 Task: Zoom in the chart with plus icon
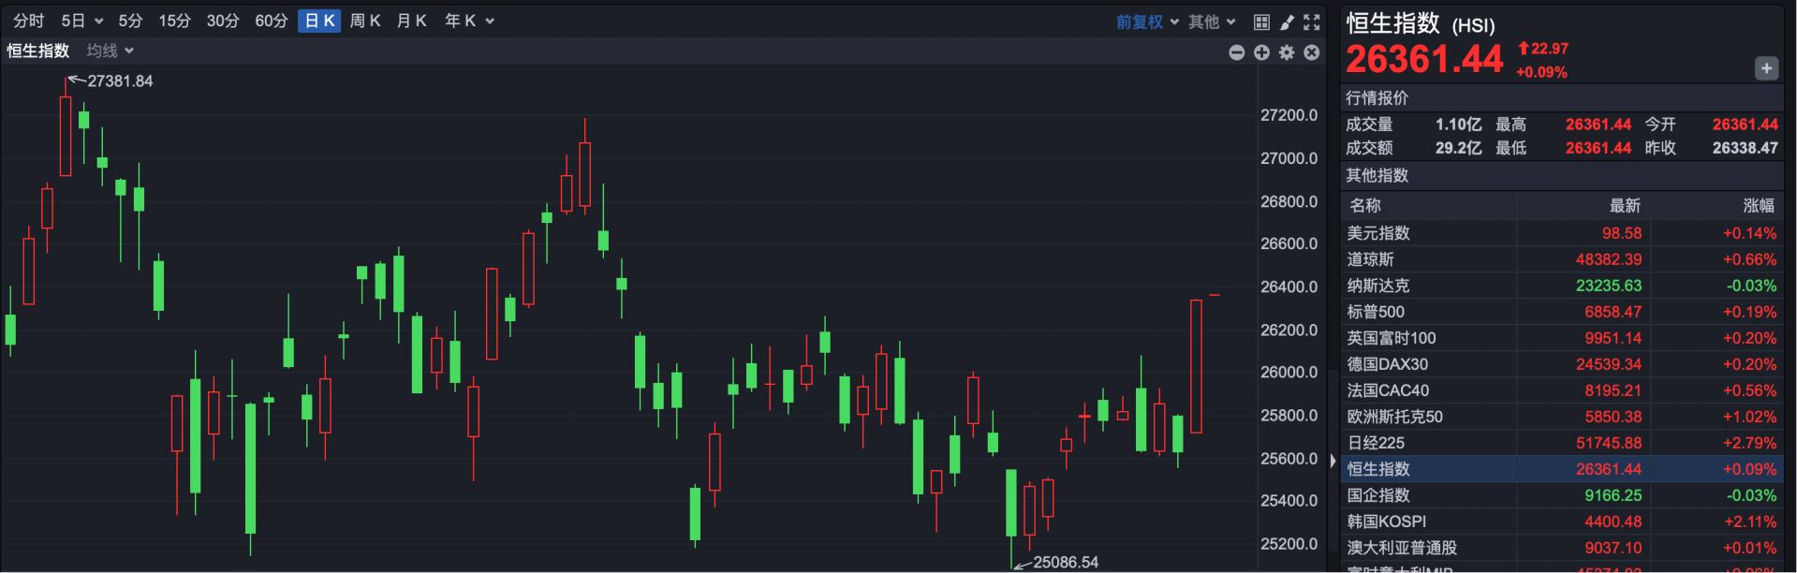(x=1261, y=52)
